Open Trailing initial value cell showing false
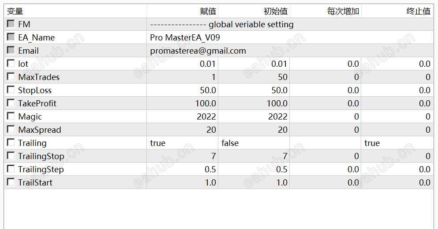Viewport: 438px width, 229px height. point(254,143)
